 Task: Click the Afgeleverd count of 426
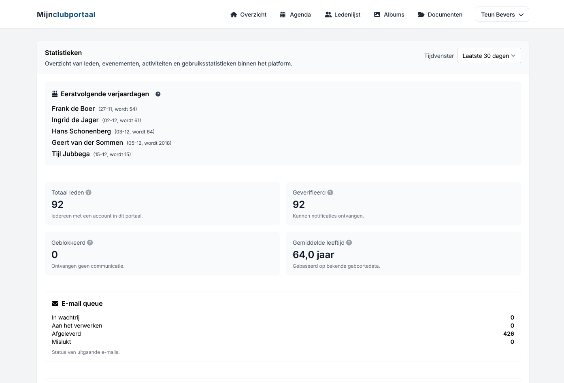[509, 333]
